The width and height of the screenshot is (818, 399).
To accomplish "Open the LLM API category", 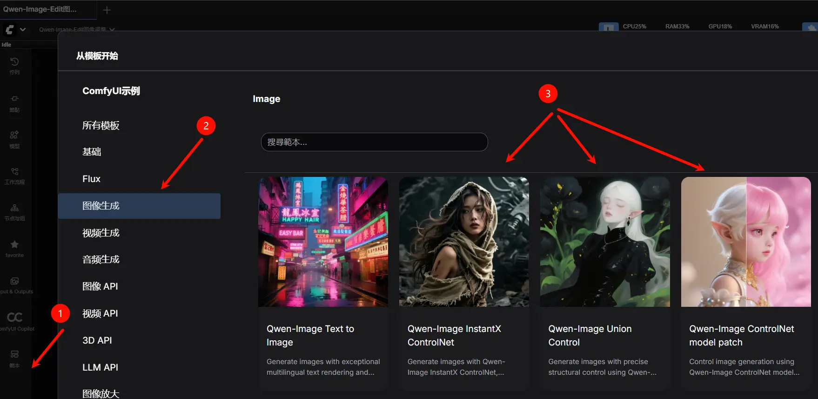I will 100,367.
